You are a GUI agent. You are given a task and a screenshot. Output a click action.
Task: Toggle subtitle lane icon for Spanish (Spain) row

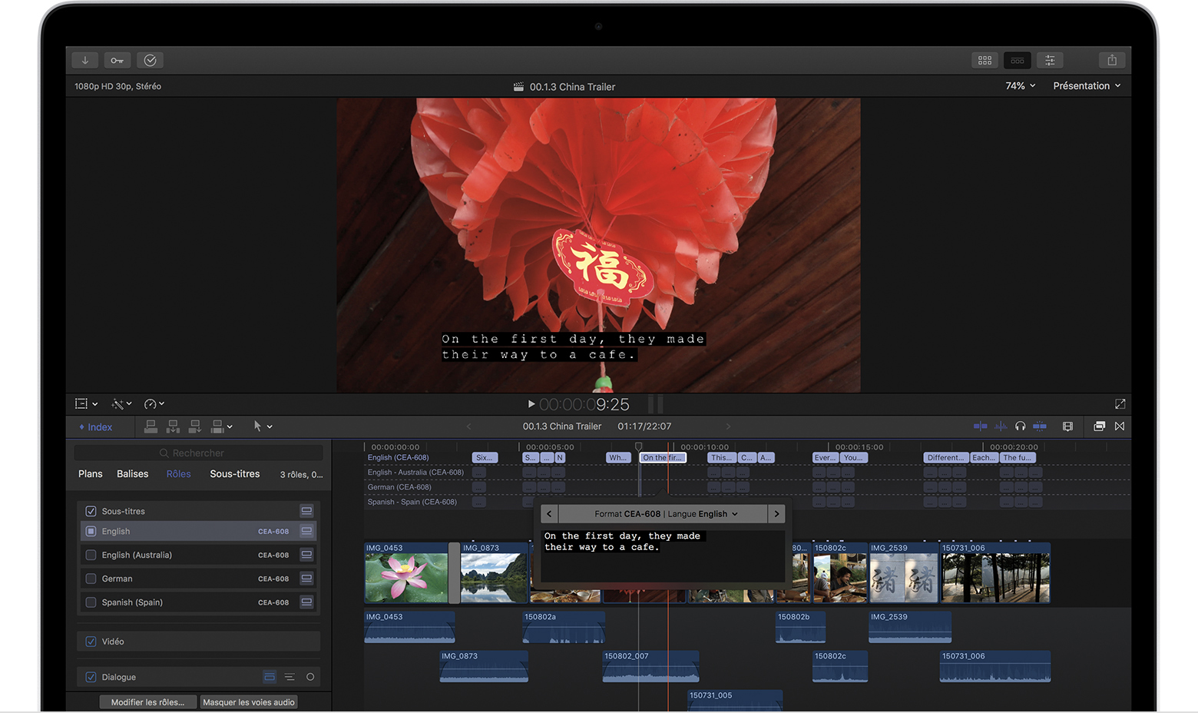click(x=306, y=602)
